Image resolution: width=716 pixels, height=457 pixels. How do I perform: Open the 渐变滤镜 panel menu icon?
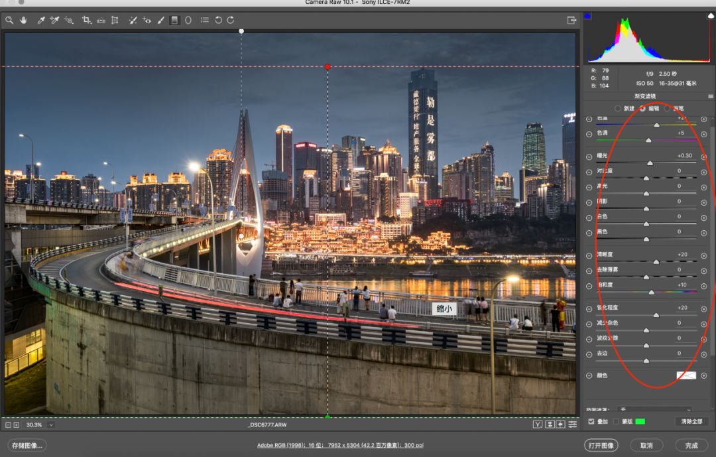tap(711, 96)
